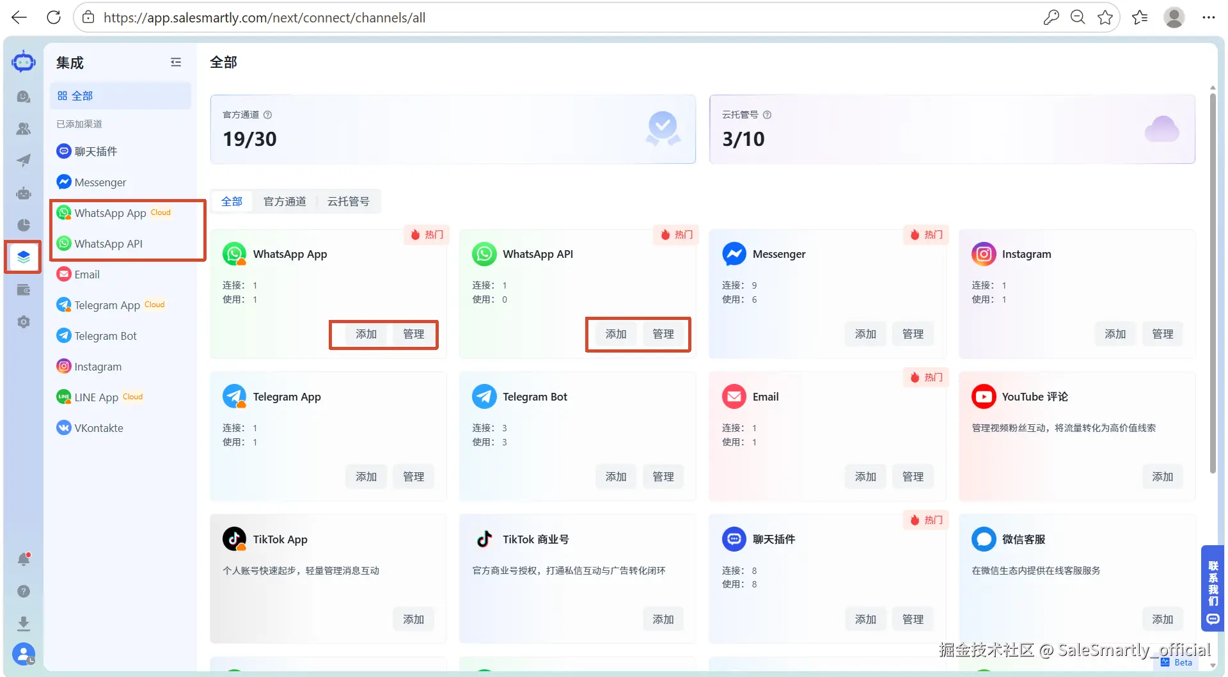Click 添加 on the 微信客服 card
Screen dimensions: 1228x677
click(x=1163, y=619)
